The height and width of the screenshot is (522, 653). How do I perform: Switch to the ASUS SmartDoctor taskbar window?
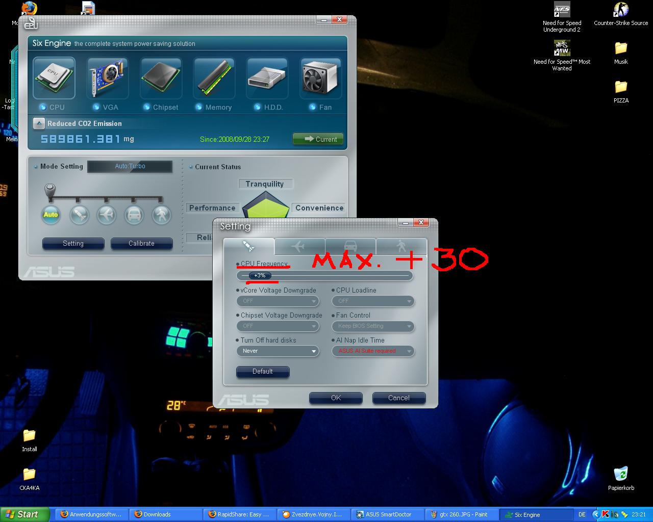[387, 514]
